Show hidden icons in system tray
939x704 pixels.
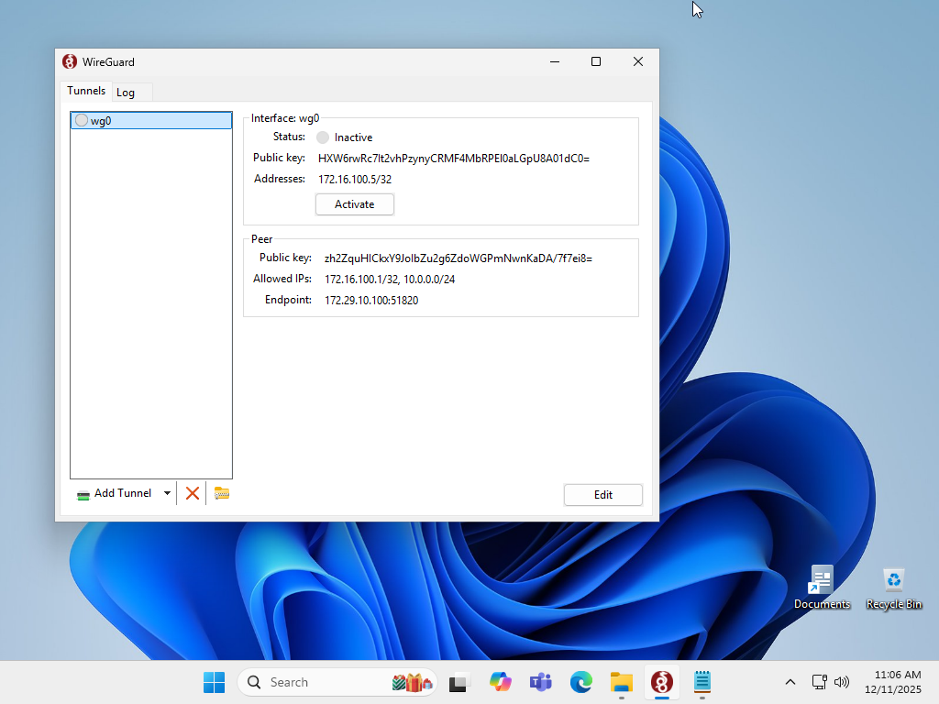tap(790, 682)
